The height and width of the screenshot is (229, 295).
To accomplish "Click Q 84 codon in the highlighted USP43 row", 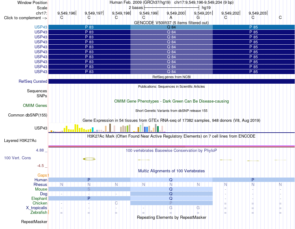I will coord(171,27).
